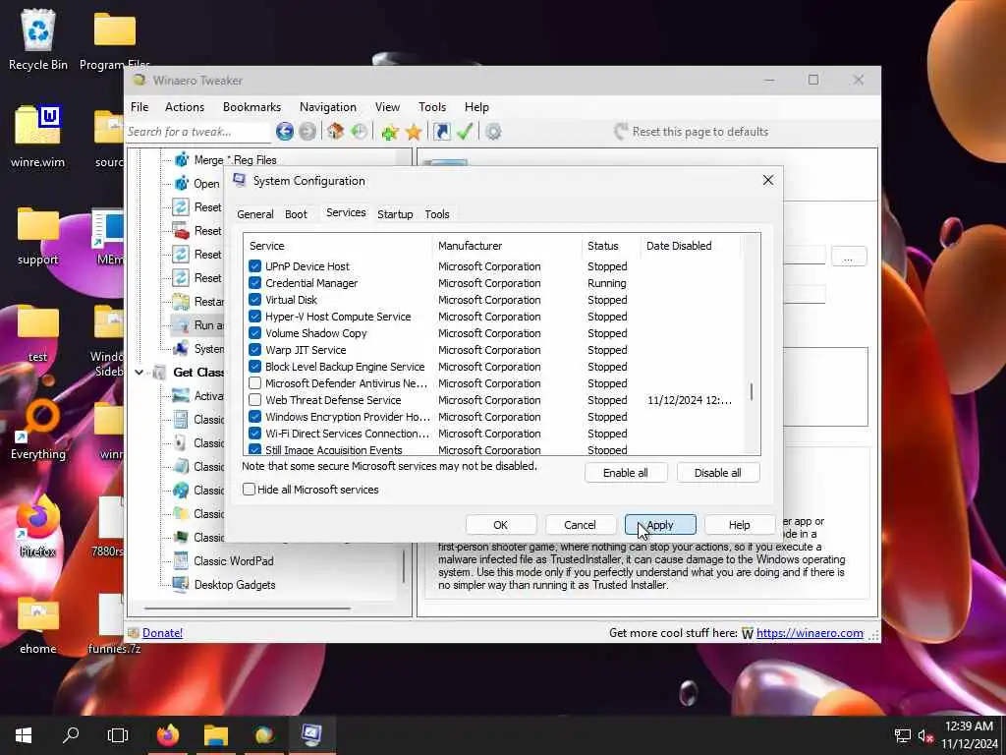Select the ehome folder on desktop
Screen dimensions: 1006x755
(x=38, y=624)
